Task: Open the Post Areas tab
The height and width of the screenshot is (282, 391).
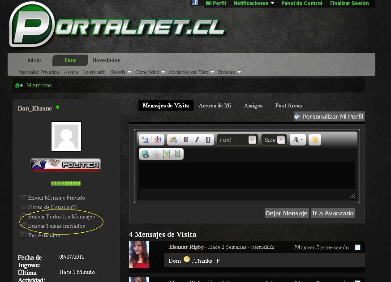Action: point(288,106)
